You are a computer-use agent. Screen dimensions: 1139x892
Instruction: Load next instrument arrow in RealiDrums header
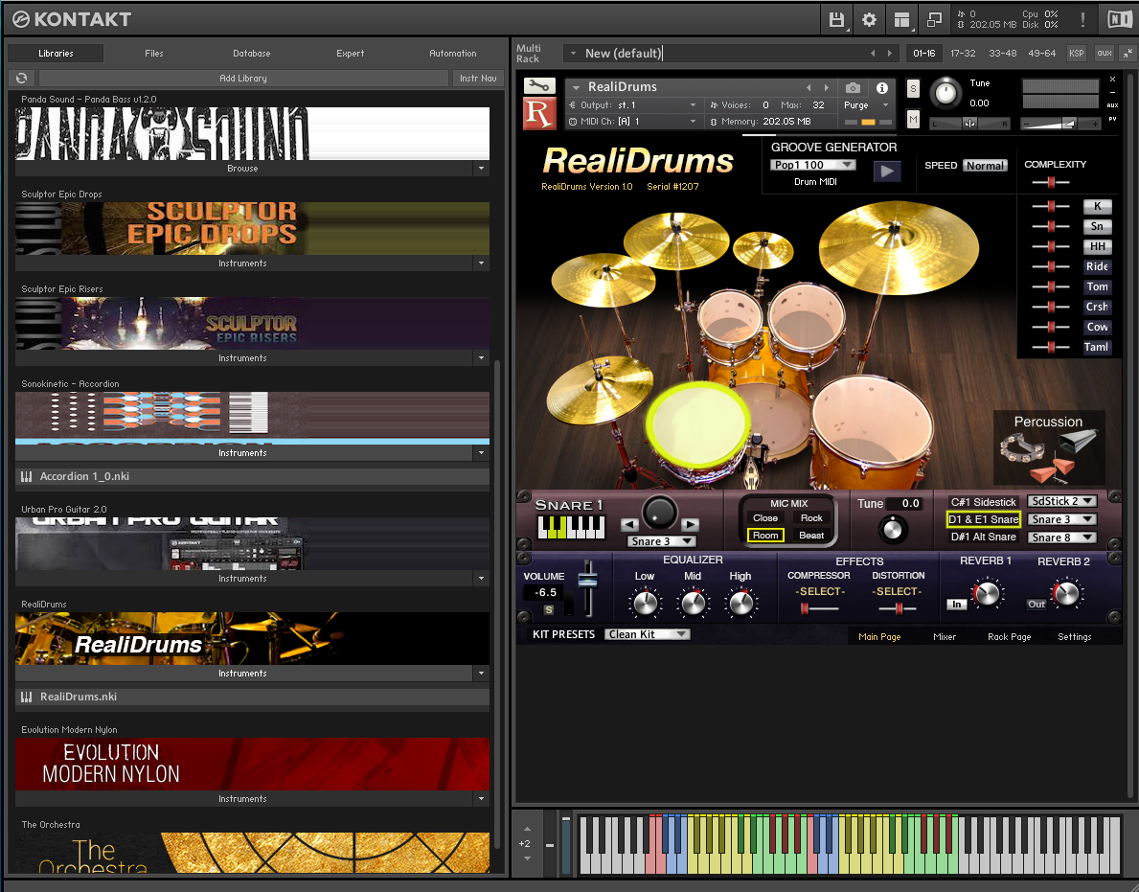[826, 87]
